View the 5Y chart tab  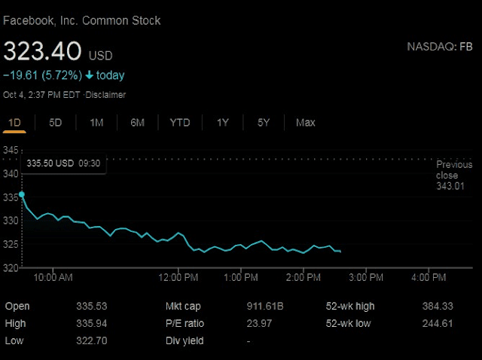tap(263, 123)
